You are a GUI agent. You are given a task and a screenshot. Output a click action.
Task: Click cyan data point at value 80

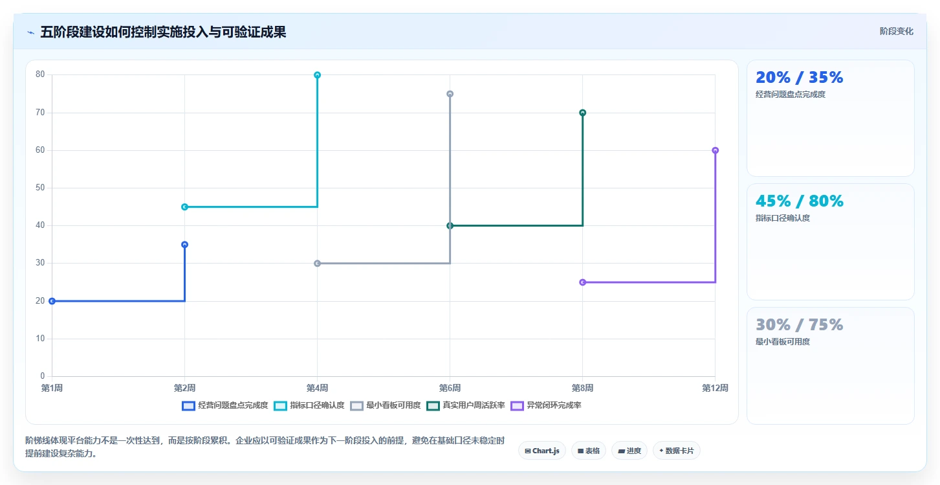pyautogui.click(x=317, y=75)
